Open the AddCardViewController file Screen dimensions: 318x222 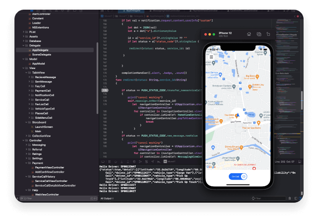(x=50, y=172)
